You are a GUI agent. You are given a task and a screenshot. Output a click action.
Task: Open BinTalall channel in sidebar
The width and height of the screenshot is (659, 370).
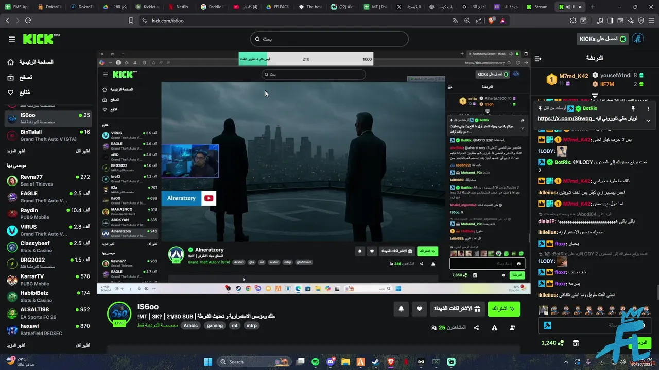48,135
